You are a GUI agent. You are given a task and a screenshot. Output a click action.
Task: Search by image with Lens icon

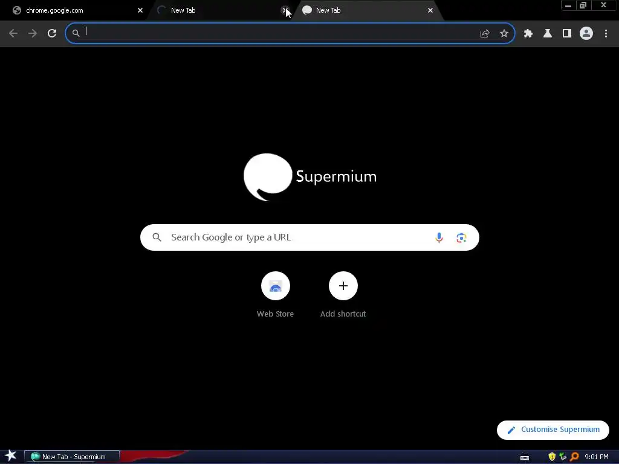[x=461, y=237]
